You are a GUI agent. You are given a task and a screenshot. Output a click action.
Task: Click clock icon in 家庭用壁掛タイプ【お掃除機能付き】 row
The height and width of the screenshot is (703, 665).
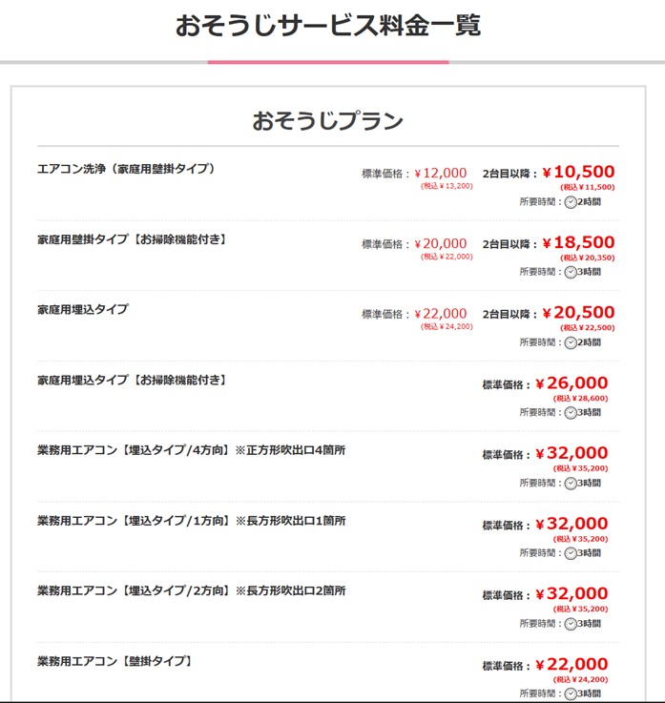571,272
